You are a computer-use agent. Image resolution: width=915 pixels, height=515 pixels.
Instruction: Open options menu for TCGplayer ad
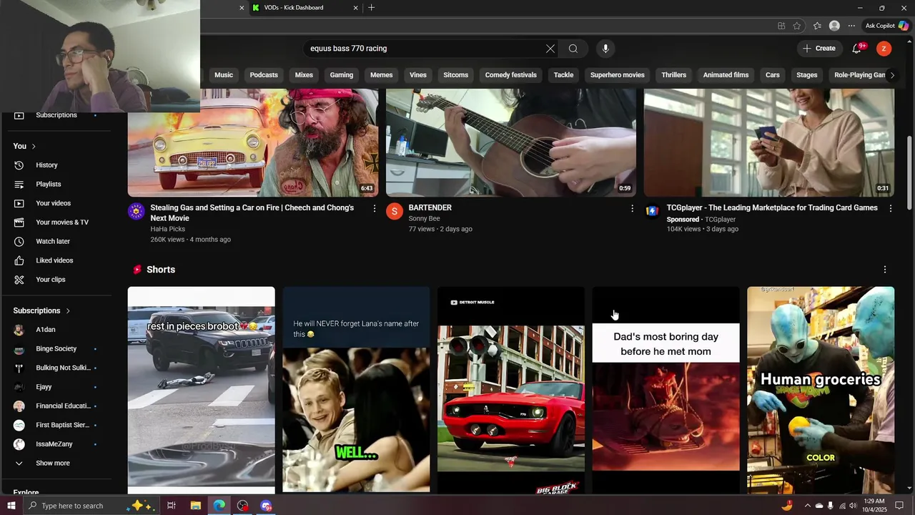pyautogui.click(x=890, y=208)
